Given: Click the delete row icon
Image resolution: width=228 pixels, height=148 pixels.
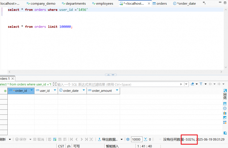Looking at the screenshot, I should (65, 139).
